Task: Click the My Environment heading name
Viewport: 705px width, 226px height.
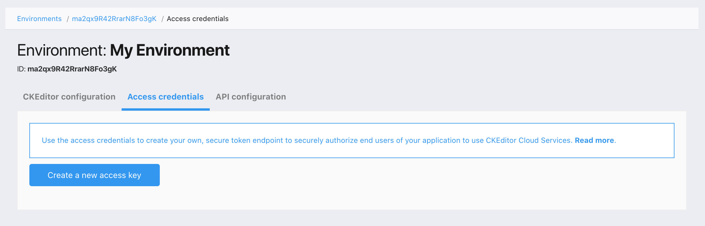Action: coord(169,50)
